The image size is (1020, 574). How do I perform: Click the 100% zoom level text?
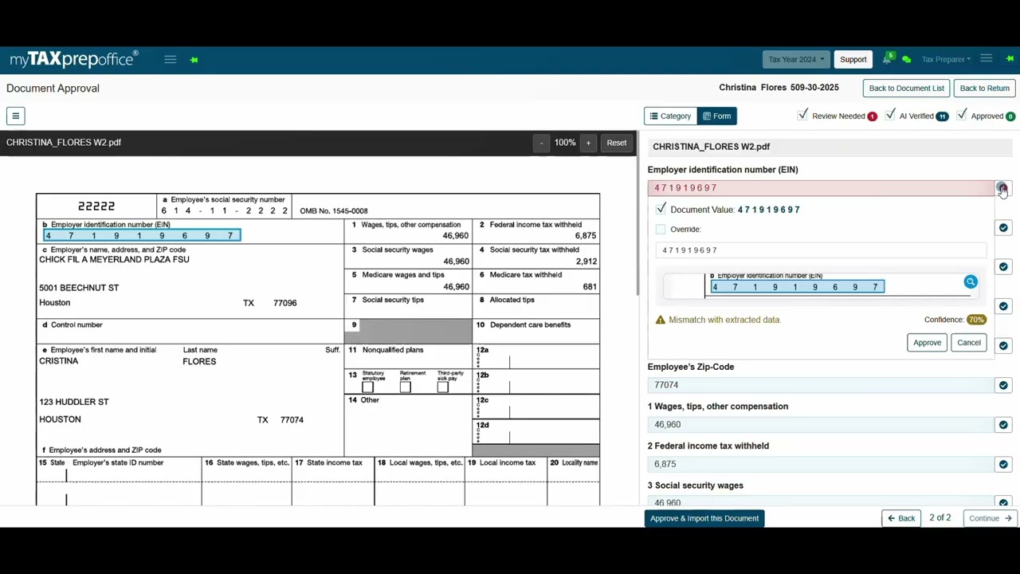coord(565,143)
